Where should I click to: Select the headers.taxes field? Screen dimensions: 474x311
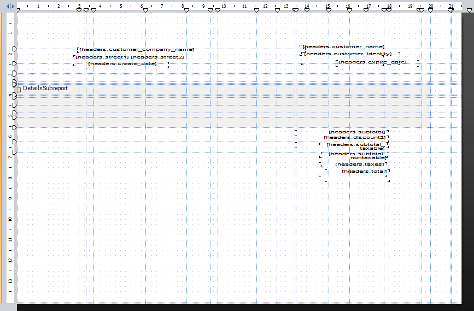(x=360, y=165)
